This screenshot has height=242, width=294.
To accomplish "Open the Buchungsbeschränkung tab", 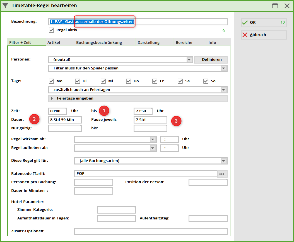I will 99,42.
